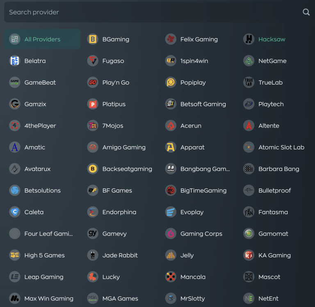The height and width of the screenshot is (307, 315).
Task: Click the Belatra logo icon
Action: click(x=15, y=61)
